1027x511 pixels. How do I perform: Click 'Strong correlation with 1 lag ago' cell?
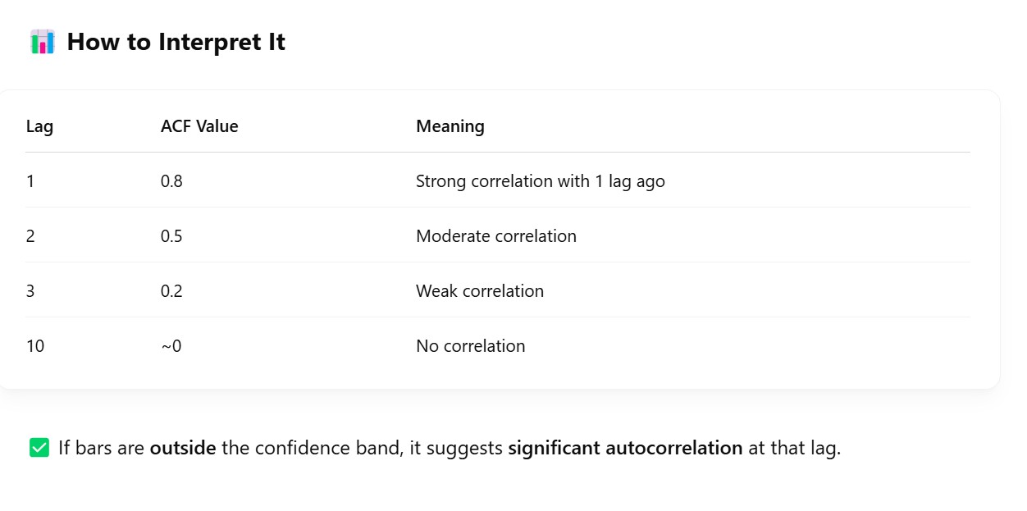click(540, 181)
